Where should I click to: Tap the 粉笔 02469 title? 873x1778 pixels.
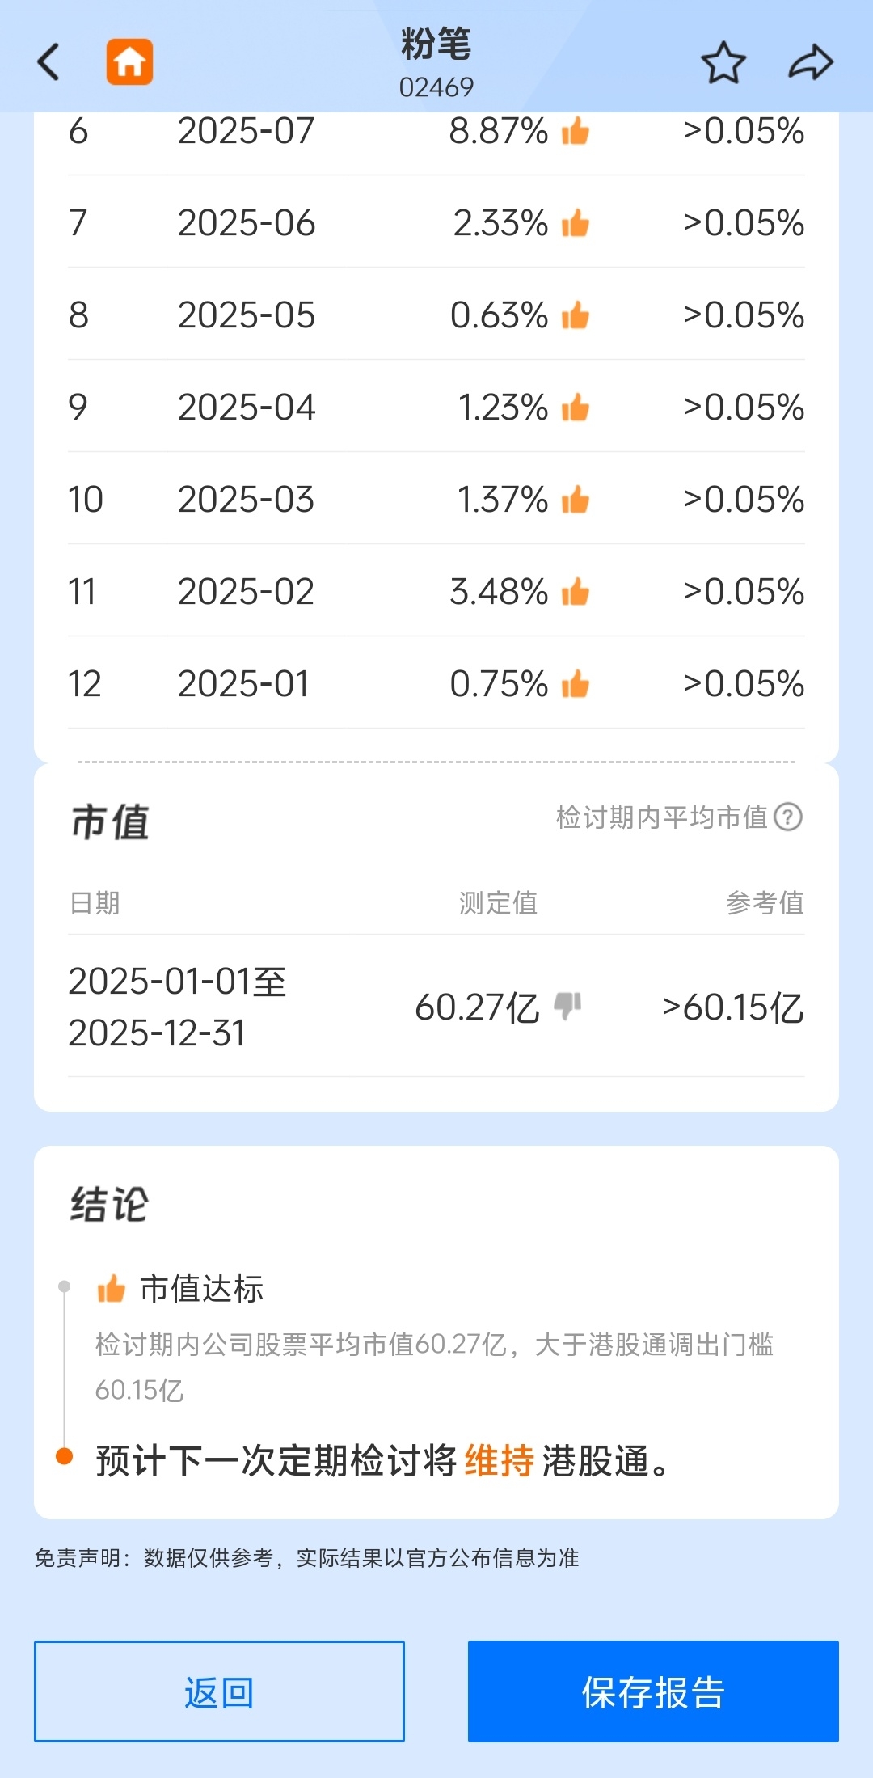[x=436, y=62]
